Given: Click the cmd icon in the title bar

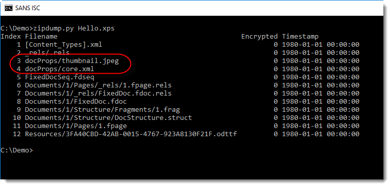Looking at the screenshot, I should pos(9,8).
